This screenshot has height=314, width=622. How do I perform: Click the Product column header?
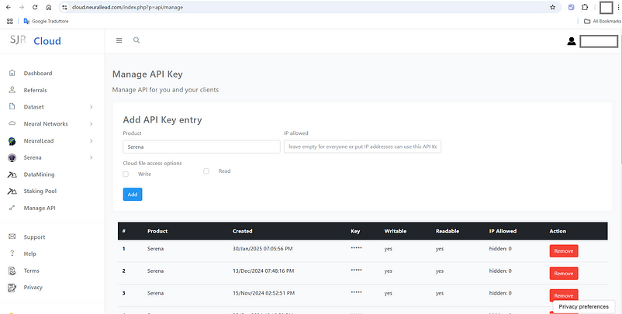tap(157, 231)
